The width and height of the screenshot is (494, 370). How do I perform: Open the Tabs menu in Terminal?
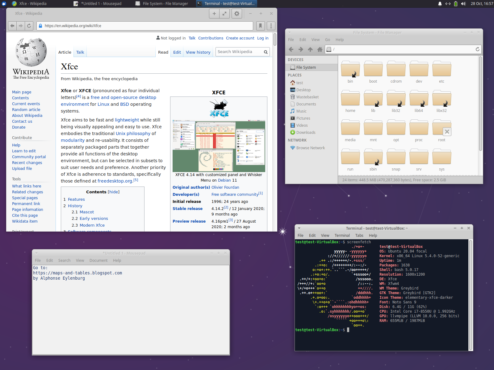click(359, 236)
